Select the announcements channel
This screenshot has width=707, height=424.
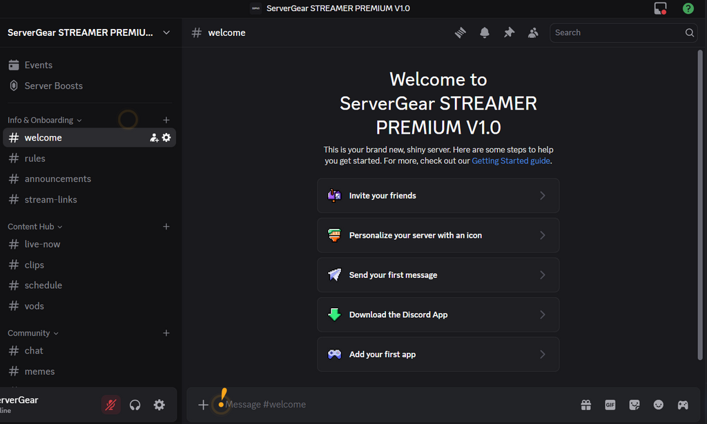click(x=57, y=179)
